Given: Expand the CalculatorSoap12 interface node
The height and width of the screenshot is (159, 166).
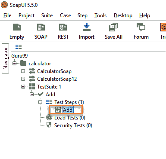Looking at the screenshot, I should (23, 79).
